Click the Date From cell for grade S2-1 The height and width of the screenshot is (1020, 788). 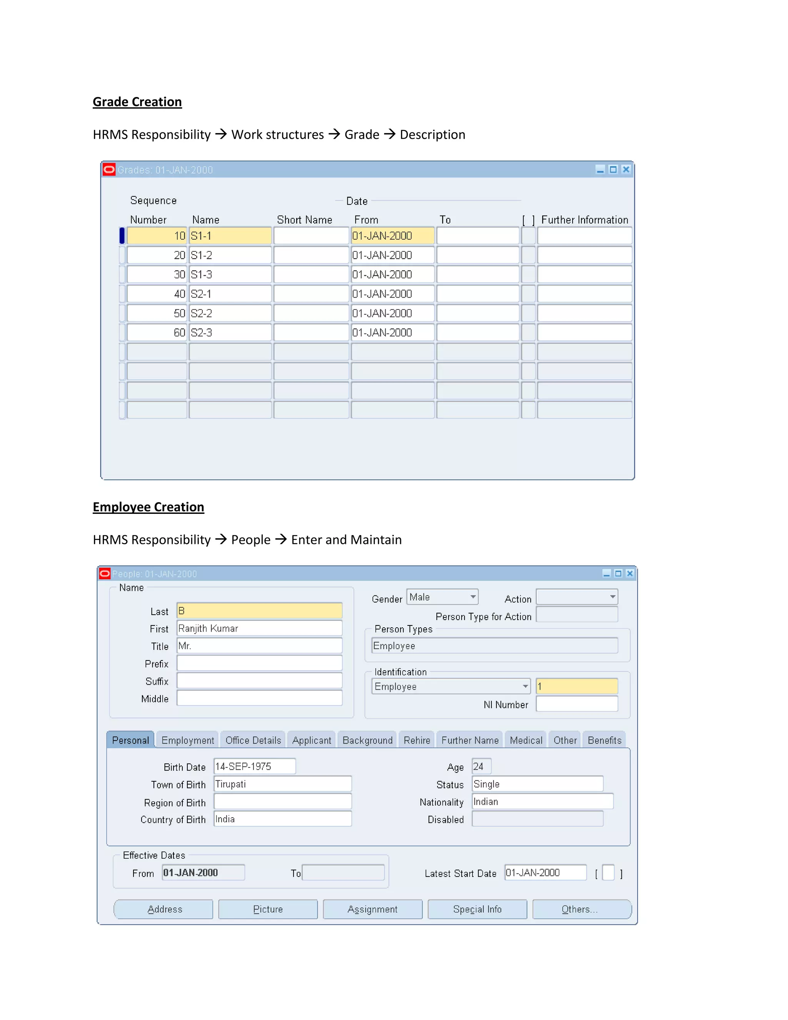point(392,294)
